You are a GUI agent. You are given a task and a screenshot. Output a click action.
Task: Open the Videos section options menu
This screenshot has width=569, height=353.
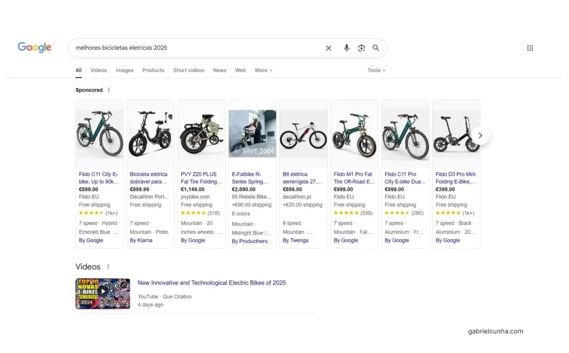(108, 267)
